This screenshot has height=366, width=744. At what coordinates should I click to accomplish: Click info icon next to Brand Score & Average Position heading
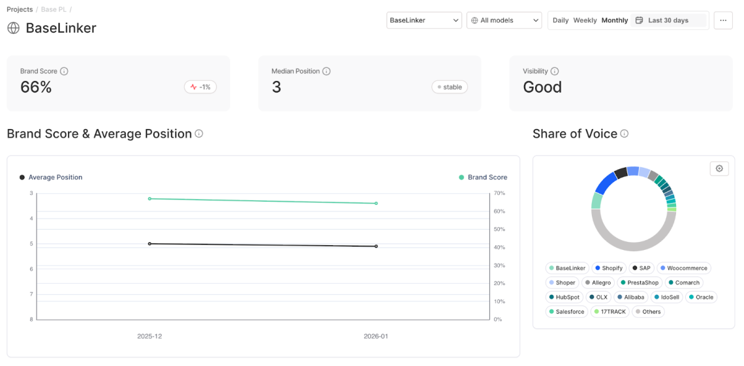pyautogui.click(x=199, y=134)
